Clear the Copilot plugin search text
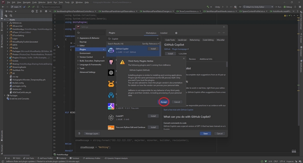Viewport: 303px width, 163px height. pos(158,39)
